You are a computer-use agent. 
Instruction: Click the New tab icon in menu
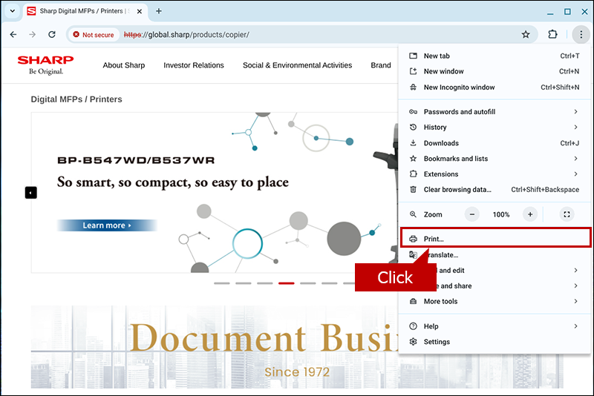point(413,56)
